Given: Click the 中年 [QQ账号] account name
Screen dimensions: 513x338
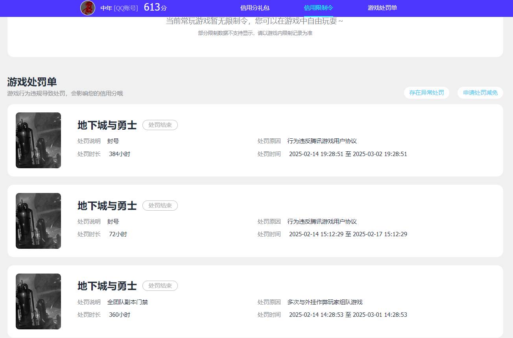Looking at the screenshot, I should tap(118, 8).
